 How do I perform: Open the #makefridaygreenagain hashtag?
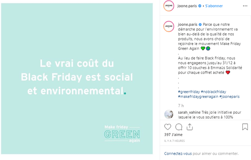click(198, 97)
